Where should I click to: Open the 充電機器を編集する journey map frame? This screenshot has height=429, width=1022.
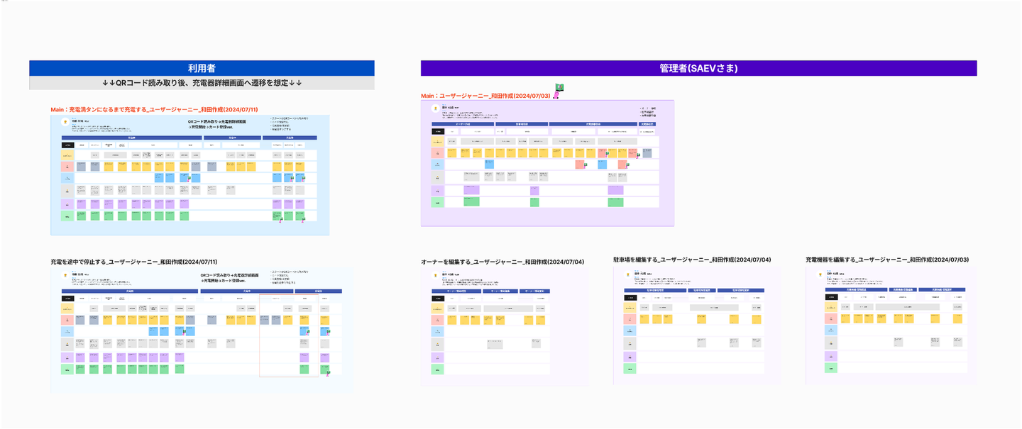(x=891, y=325)
